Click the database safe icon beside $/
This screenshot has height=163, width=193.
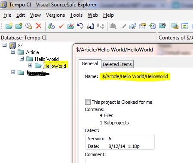click(12, 45)
